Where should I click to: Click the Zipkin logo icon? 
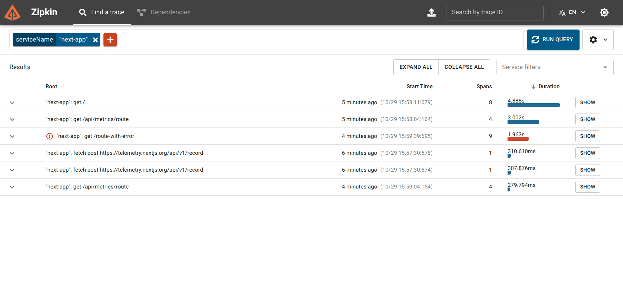[x=12, y=12]
